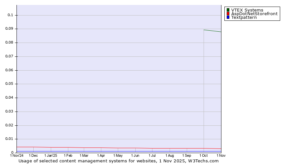Click the 0.05 y-axis value label
Image resolution: width=297 pixels, height=165 pixels.
[x=9, y=84]
